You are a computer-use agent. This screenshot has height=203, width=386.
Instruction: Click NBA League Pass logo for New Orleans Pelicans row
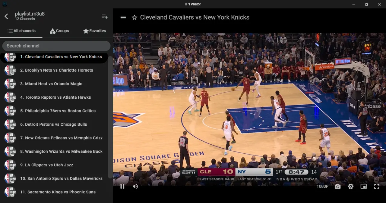tap(10, 138)
